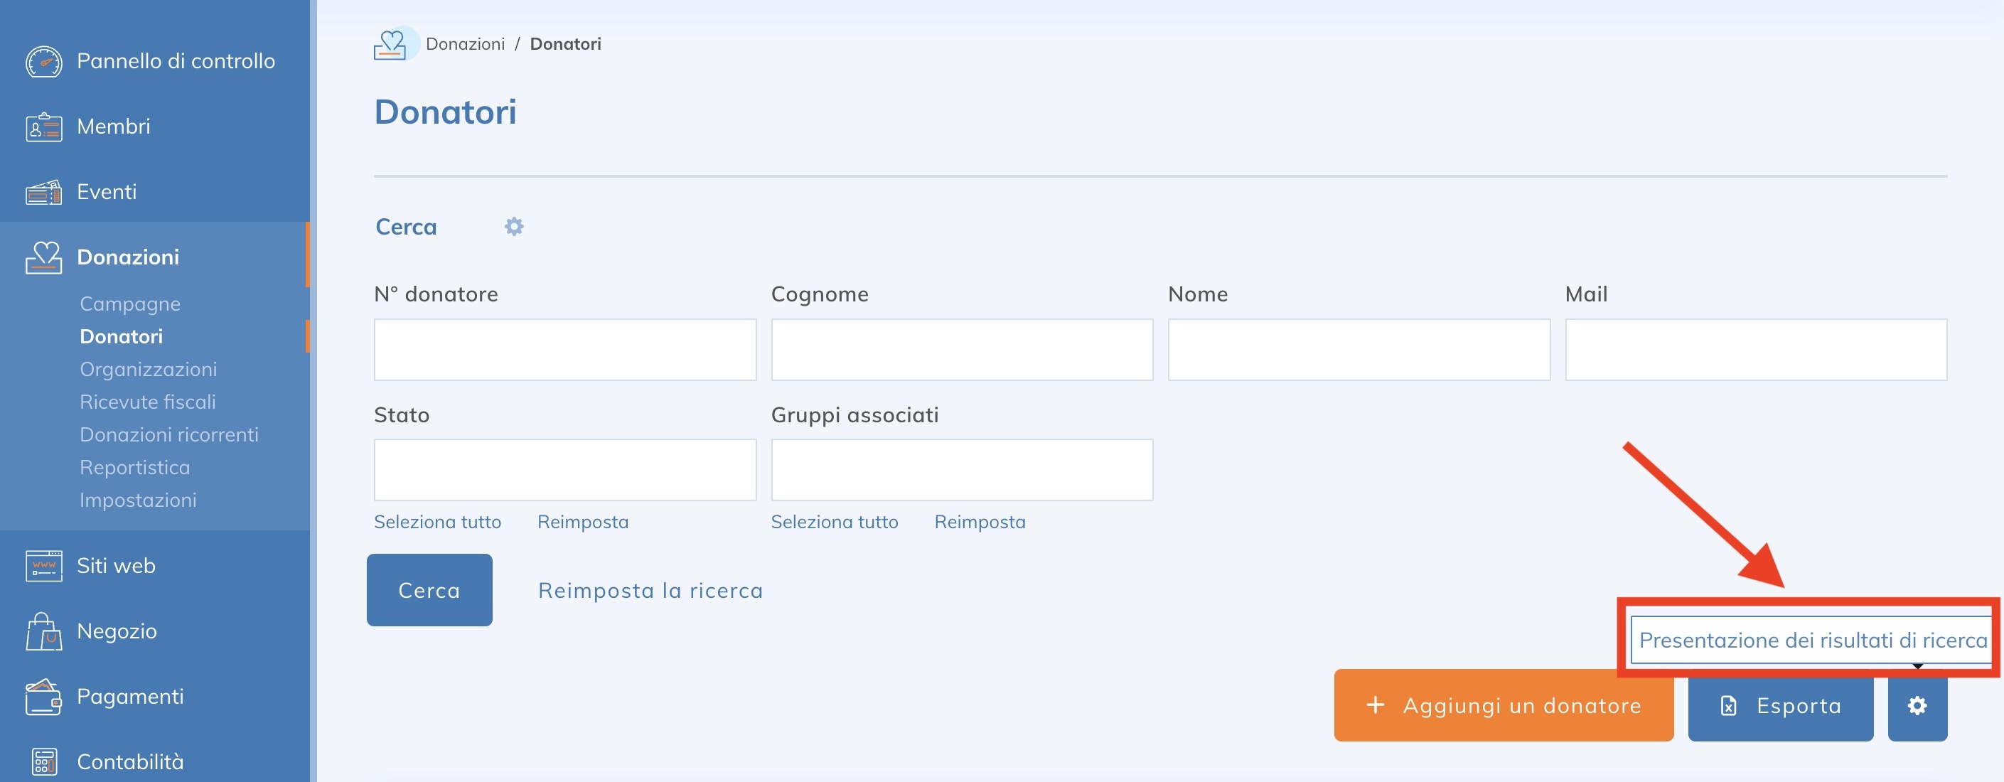2004x782 pixels.
Task: Click the Contabilità calculator icon
Action: coord(43,762)
